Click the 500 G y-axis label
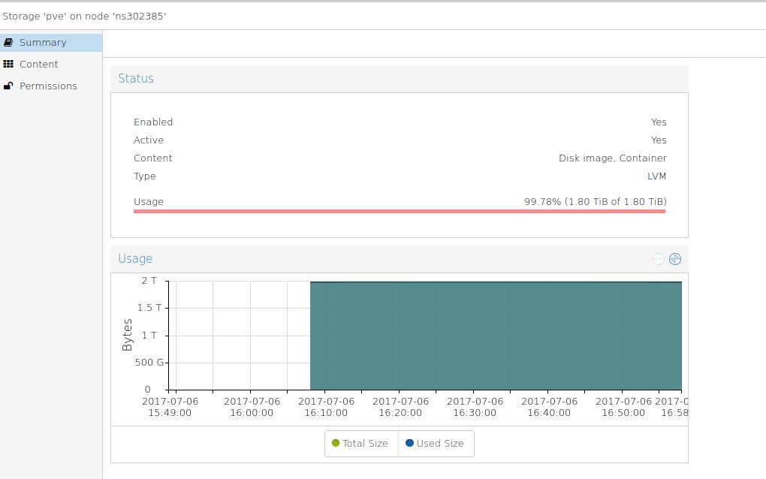This screenshot has height=479, width=766. pos(150,363)
